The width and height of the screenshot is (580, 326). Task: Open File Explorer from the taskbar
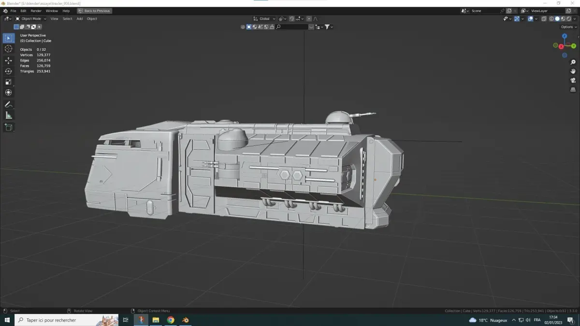pyautogui.click(x=156, y=320)
